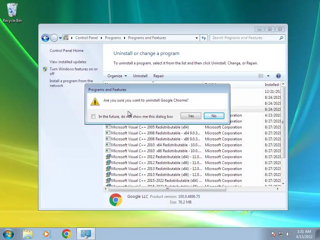Click the horizontal scrollbar thumb

click(167, 189)
